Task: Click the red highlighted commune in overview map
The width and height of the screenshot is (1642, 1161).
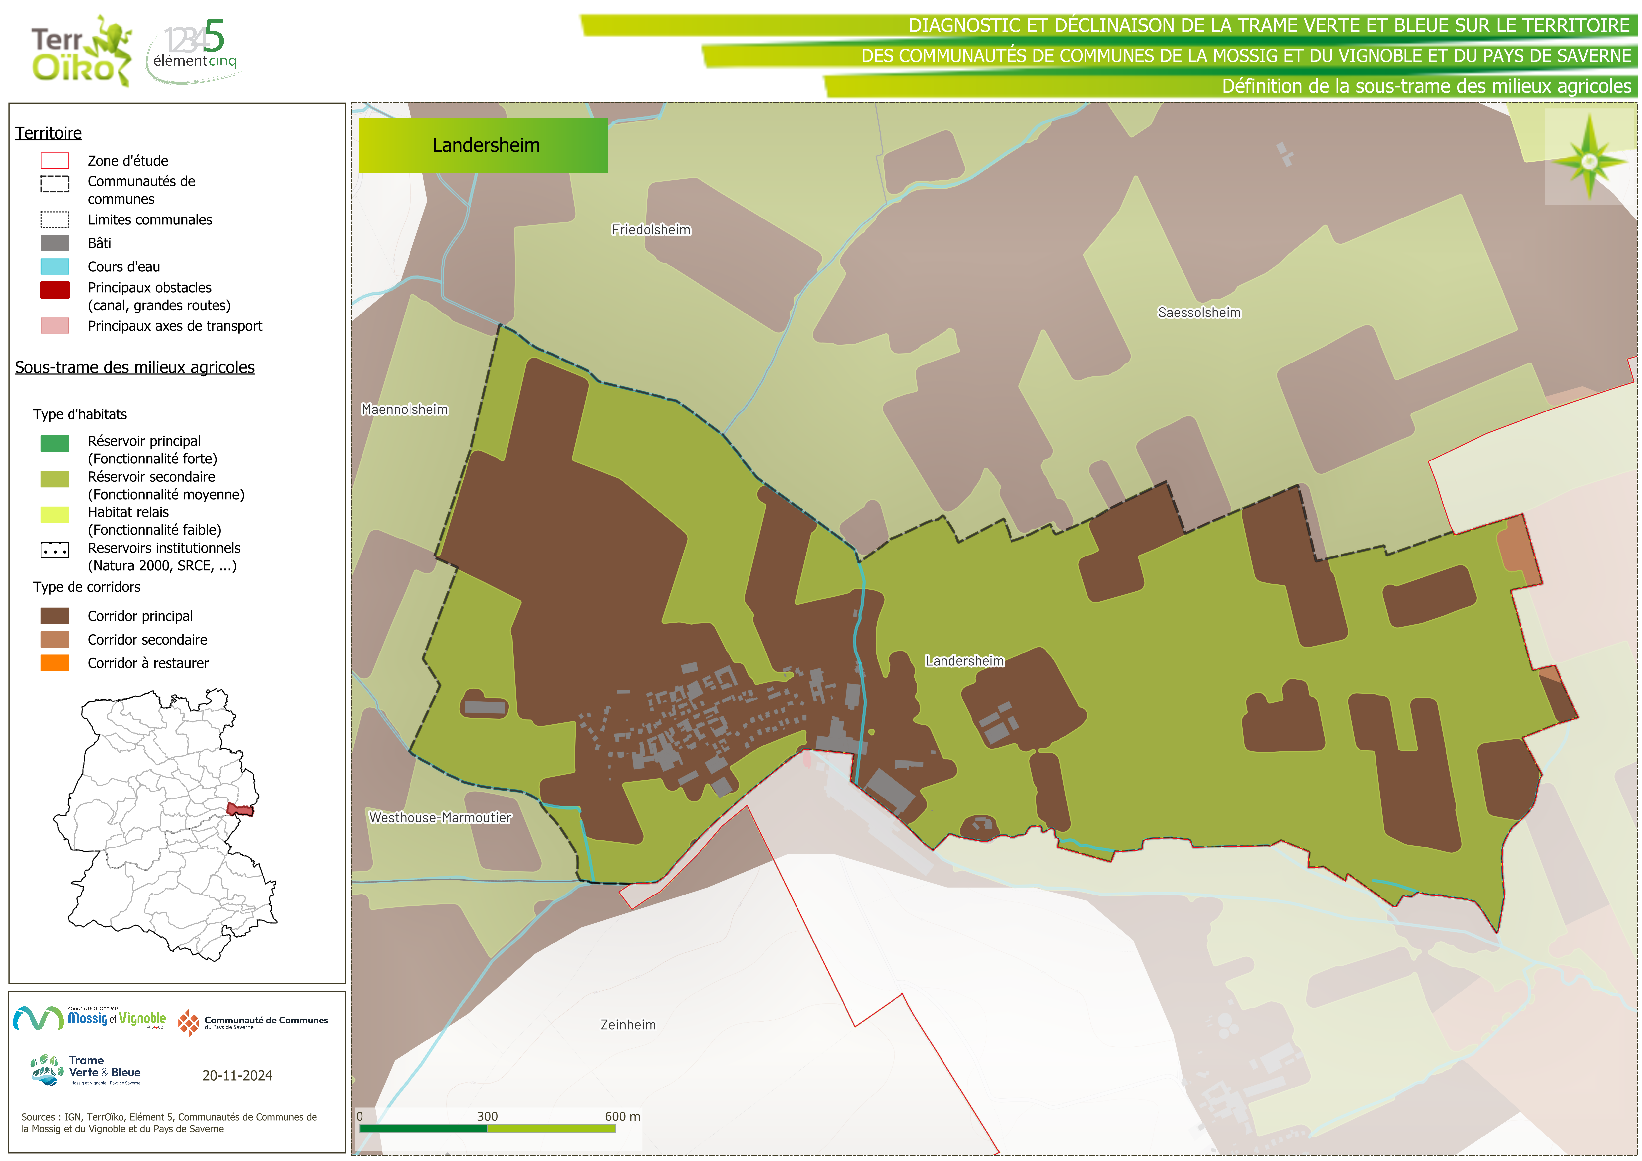Action: point(240,810)
